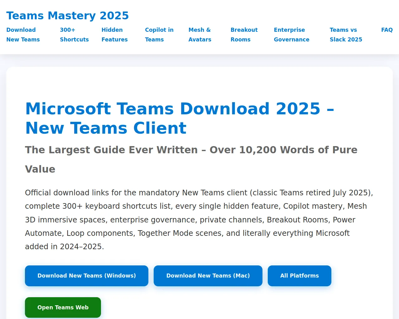
Task: Open the Enterprise Governance nav link
Action: pyautogui.click(x=291, y=35)
